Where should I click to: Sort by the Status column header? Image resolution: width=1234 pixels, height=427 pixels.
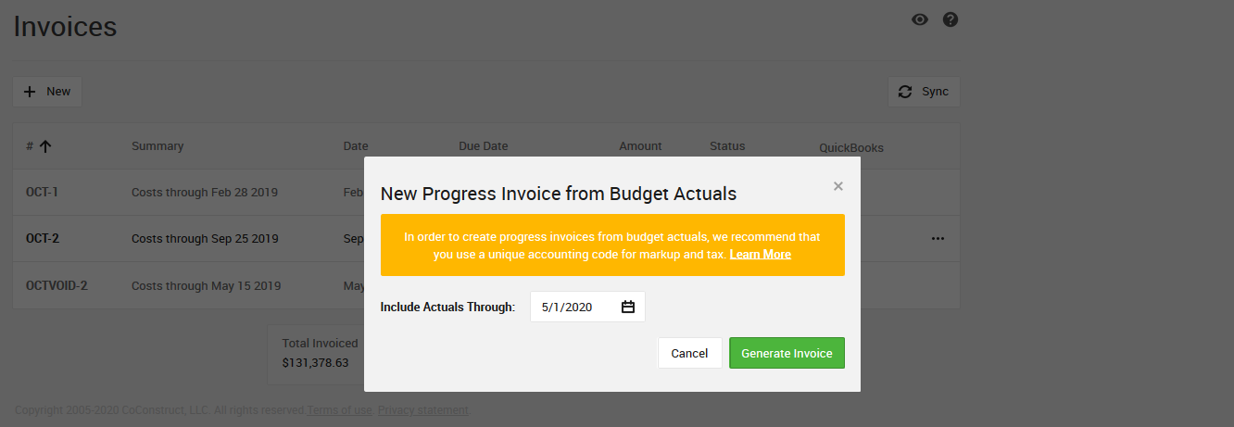727,146
